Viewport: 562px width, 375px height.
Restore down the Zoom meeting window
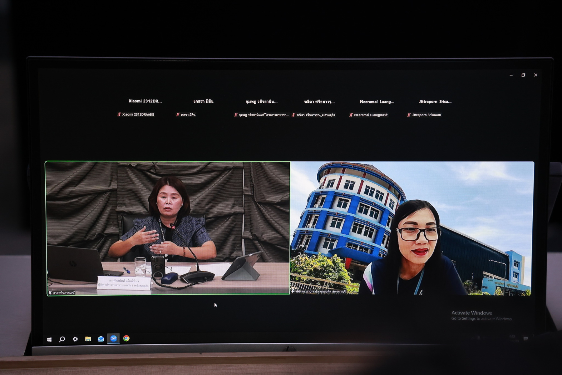(x=523, y=75)
